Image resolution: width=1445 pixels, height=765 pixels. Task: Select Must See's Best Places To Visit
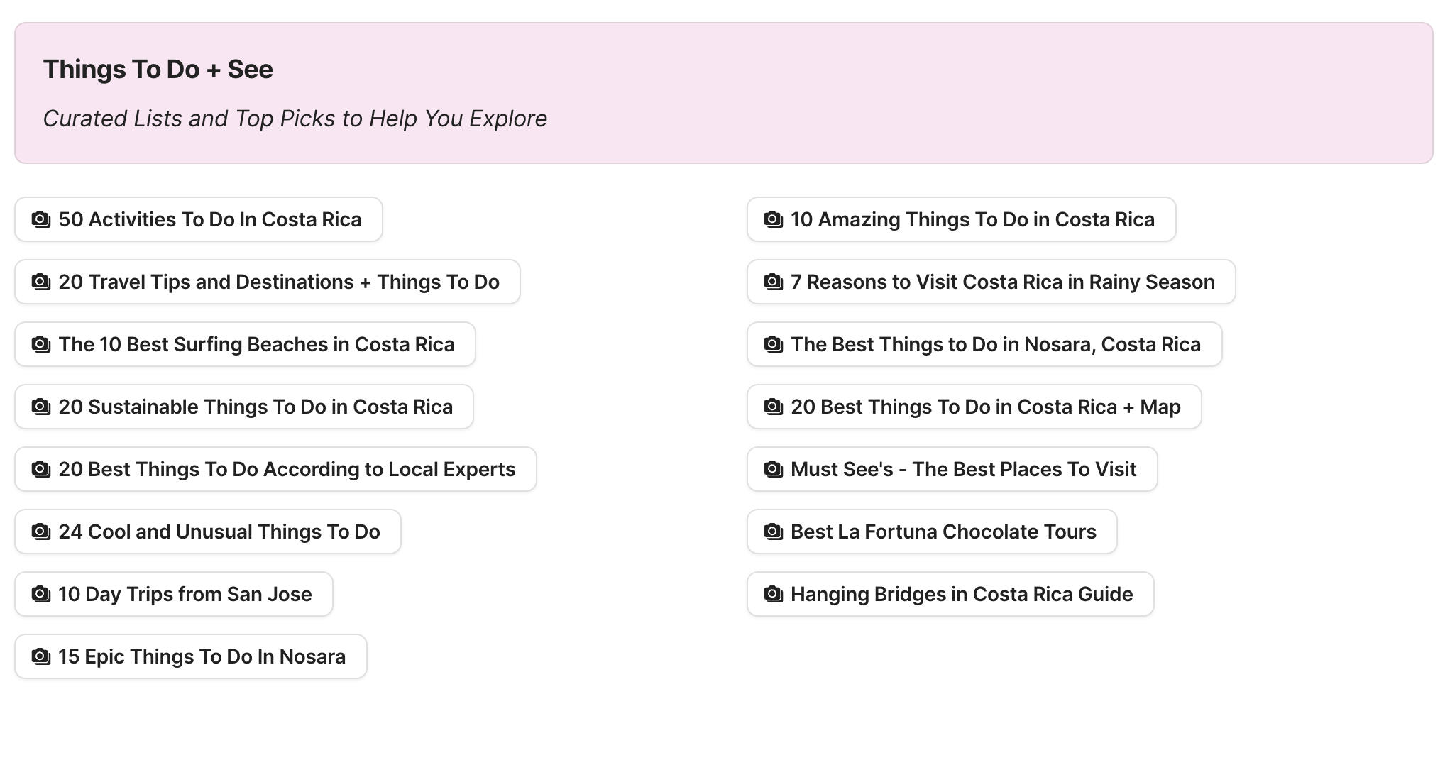963,469
